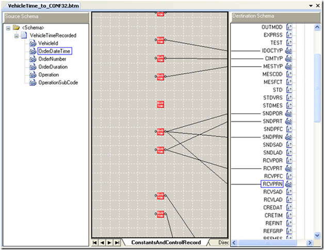Select the RCVPOR destination node
Viewport: 324px width, 250px height.
pyautogui.click(x=272, y=161)
